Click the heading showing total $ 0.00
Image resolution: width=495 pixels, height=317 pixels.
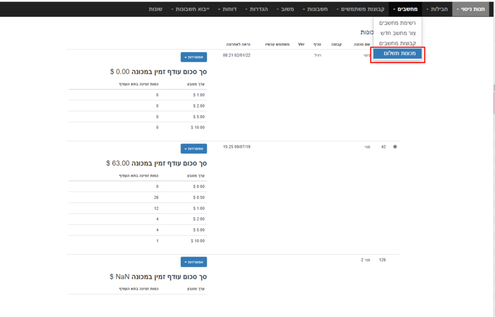tap(158, 72)
